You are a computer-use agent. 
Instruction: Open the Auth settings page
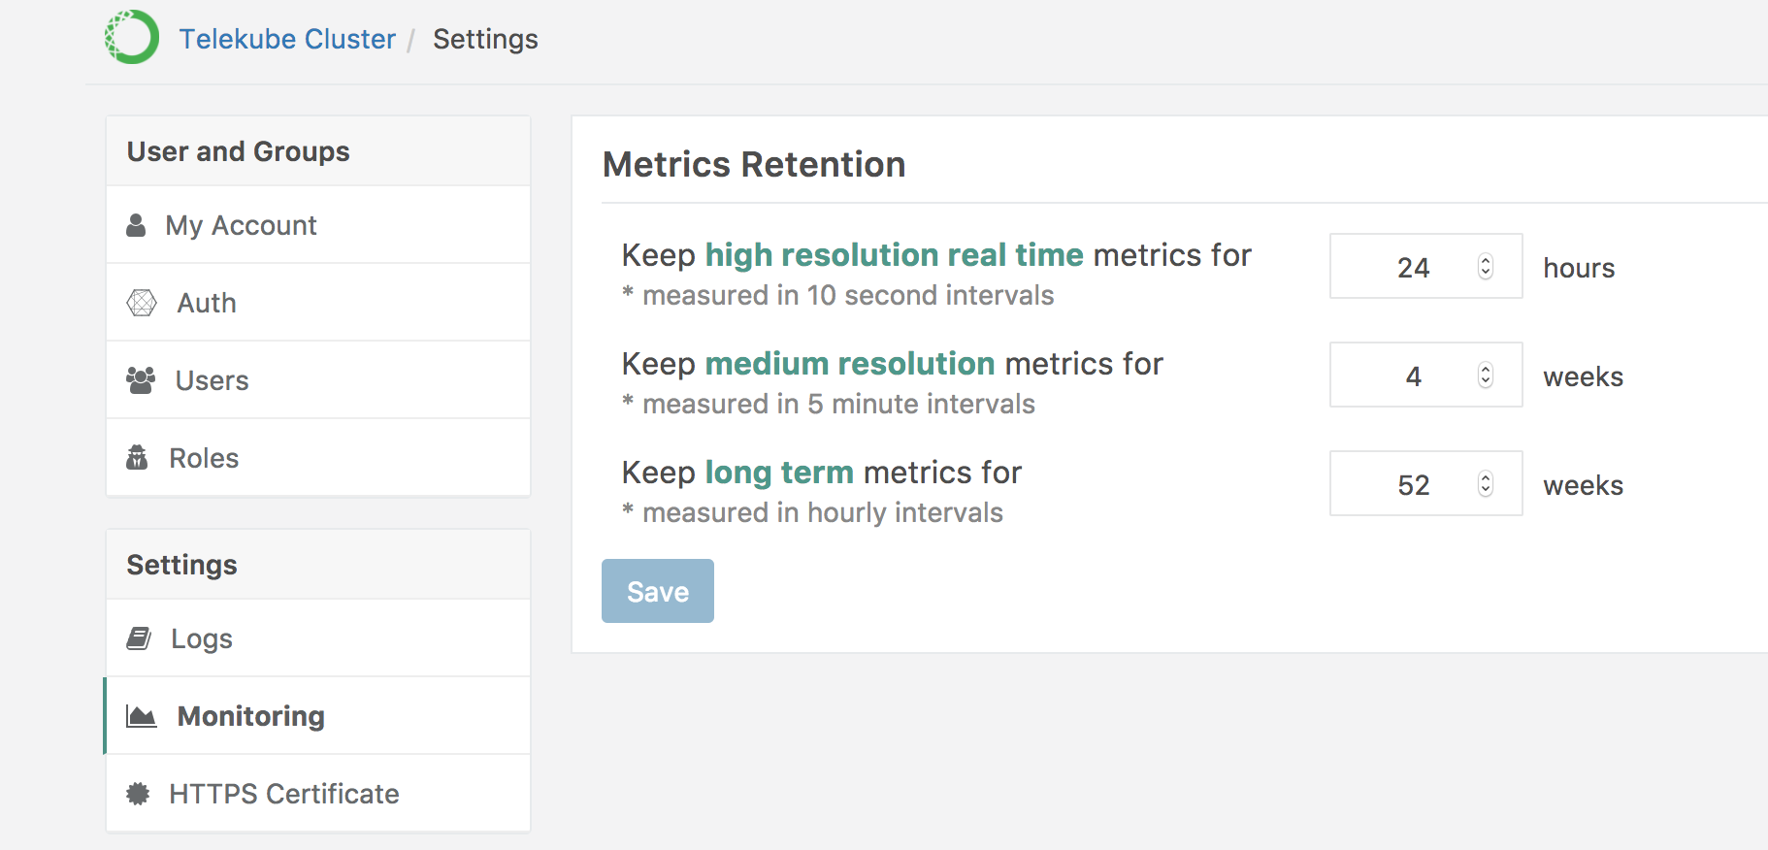(x=207, y=303)
